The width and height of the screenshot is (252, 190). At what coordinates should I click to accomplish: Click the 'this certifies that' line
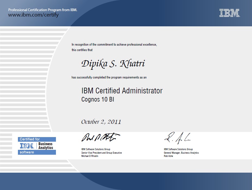tap(82, 50)
